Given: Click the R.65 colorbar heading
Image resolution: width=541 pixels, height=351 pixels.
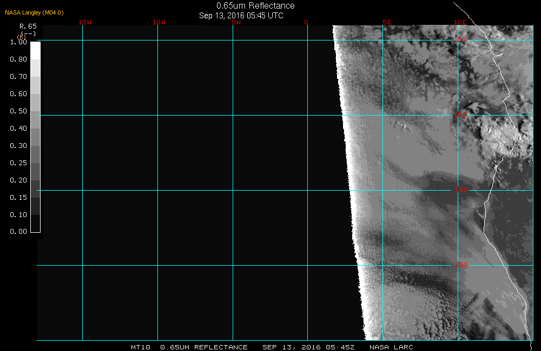Looking at the screenshot, I should tap(28, 26).
